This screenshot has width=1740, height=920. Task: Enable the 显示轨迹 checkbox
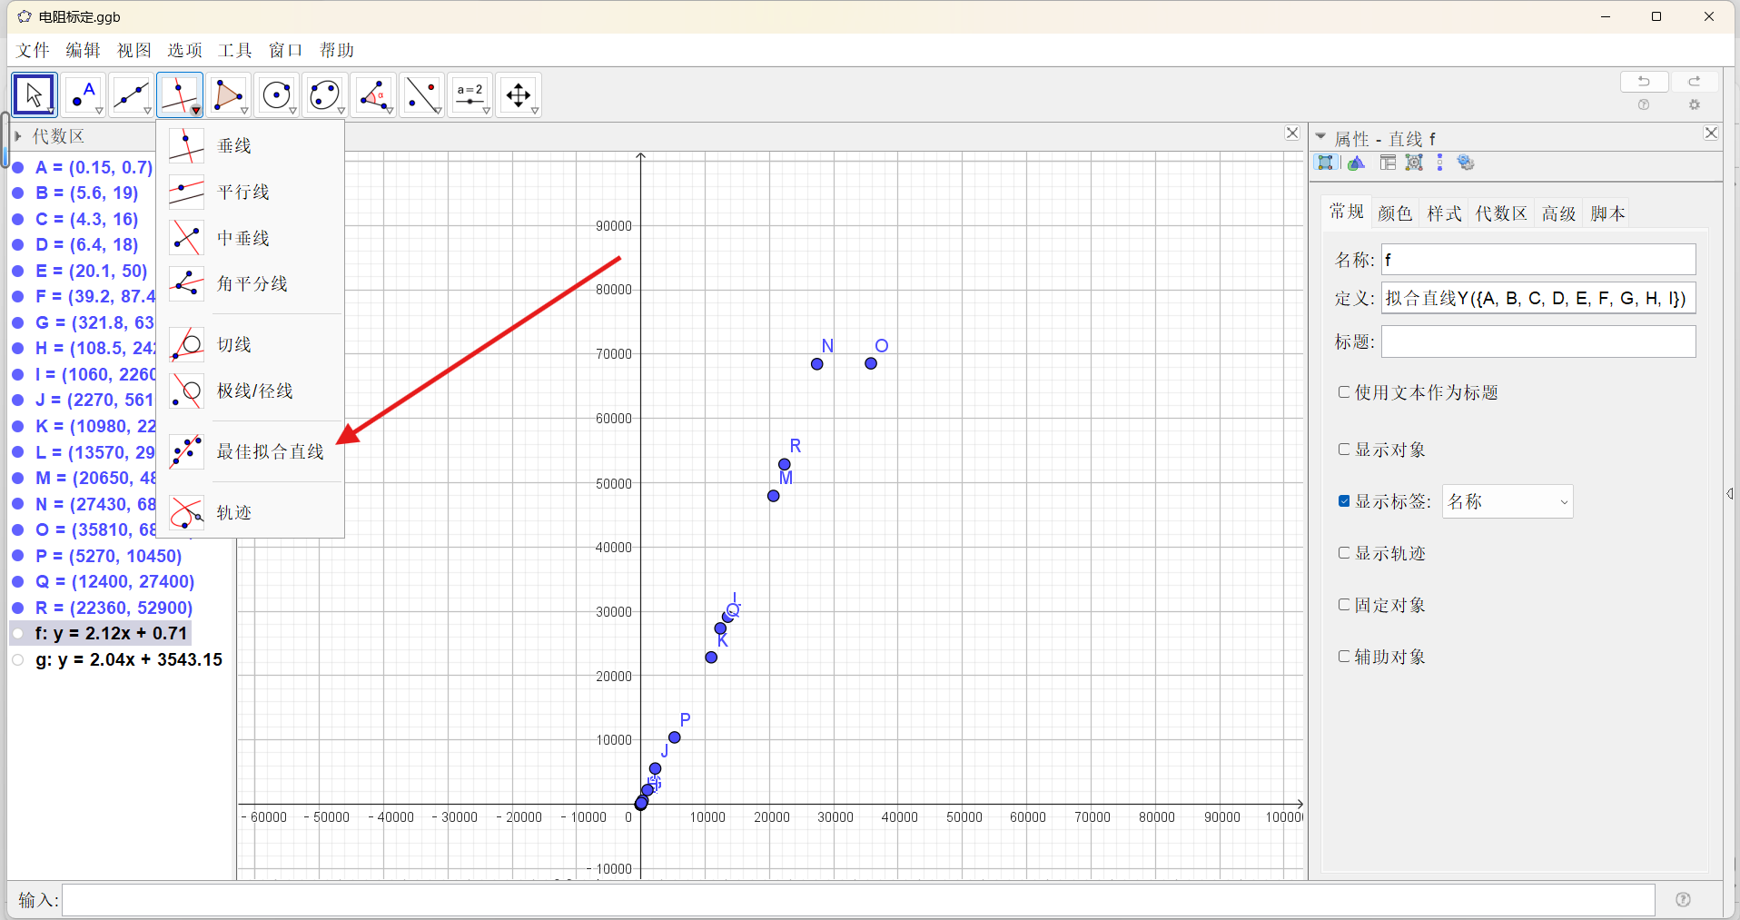pos(1344,553)
